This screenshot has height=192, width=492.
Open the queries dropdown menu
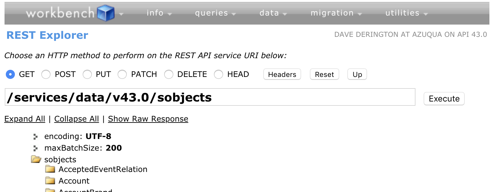[x=215, y=13]
